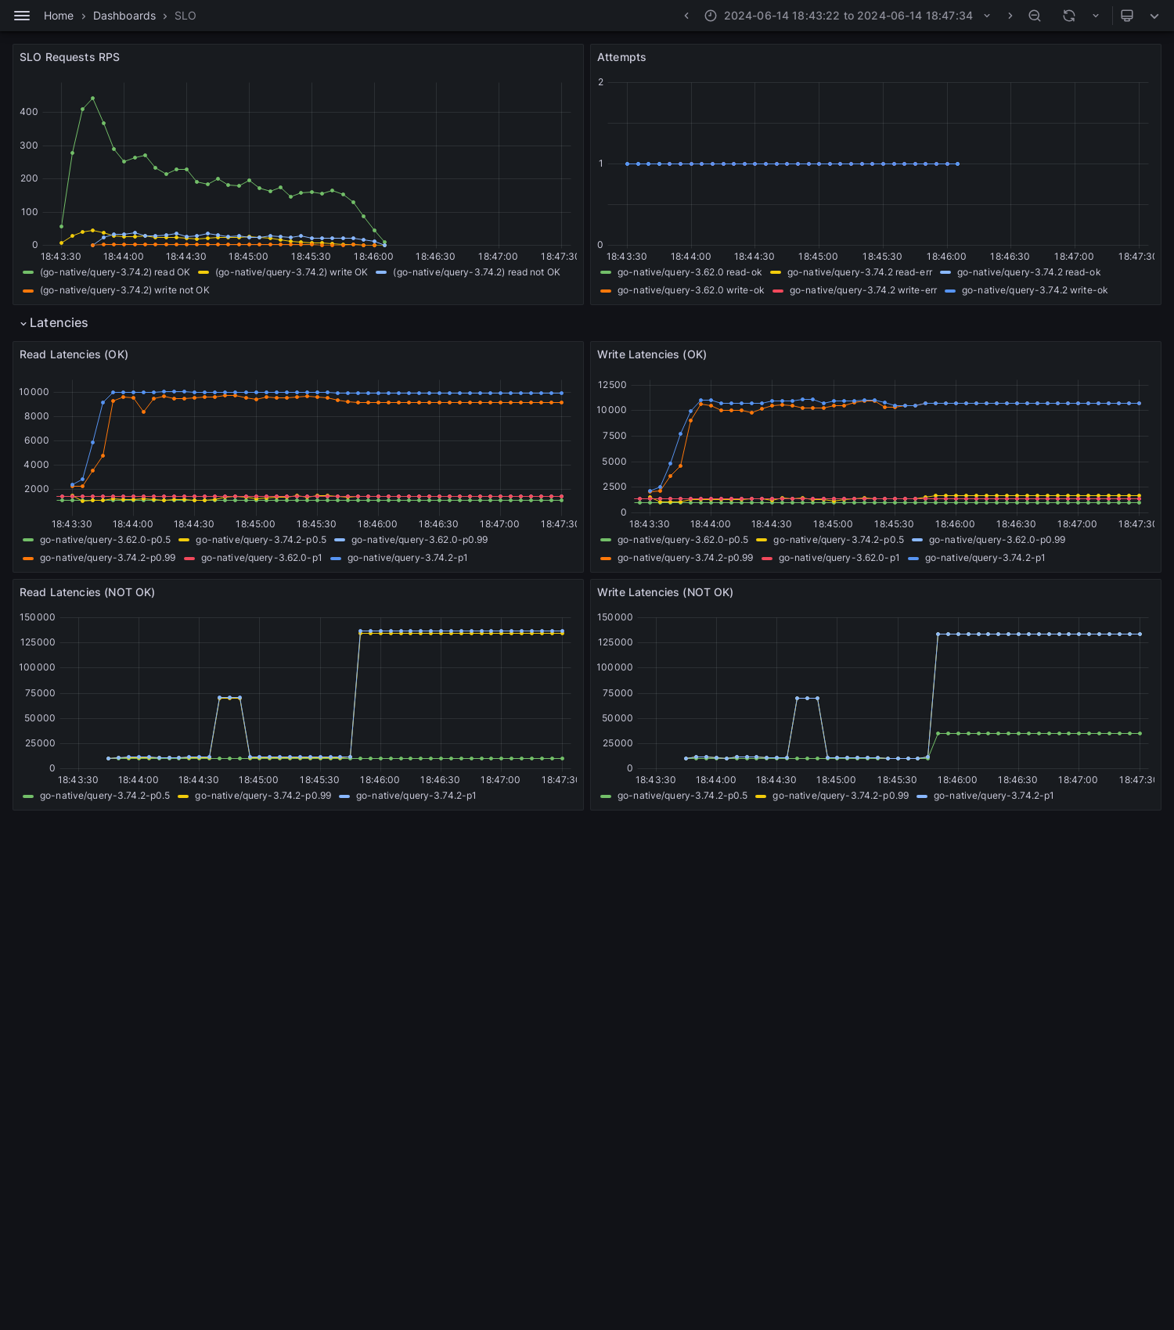Toggle legend series 'read OK' in RPS panel
The height and width of the screenshot is (1330, 1174).
[x=115, y=272]
